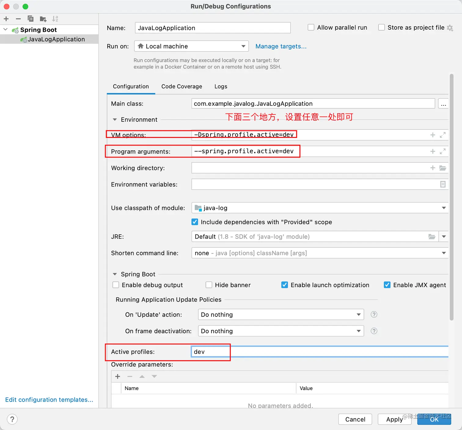Click the vertical scrollbar of settings panel
The width and height of the screenshot is (462, 430).
click(451, 197)
